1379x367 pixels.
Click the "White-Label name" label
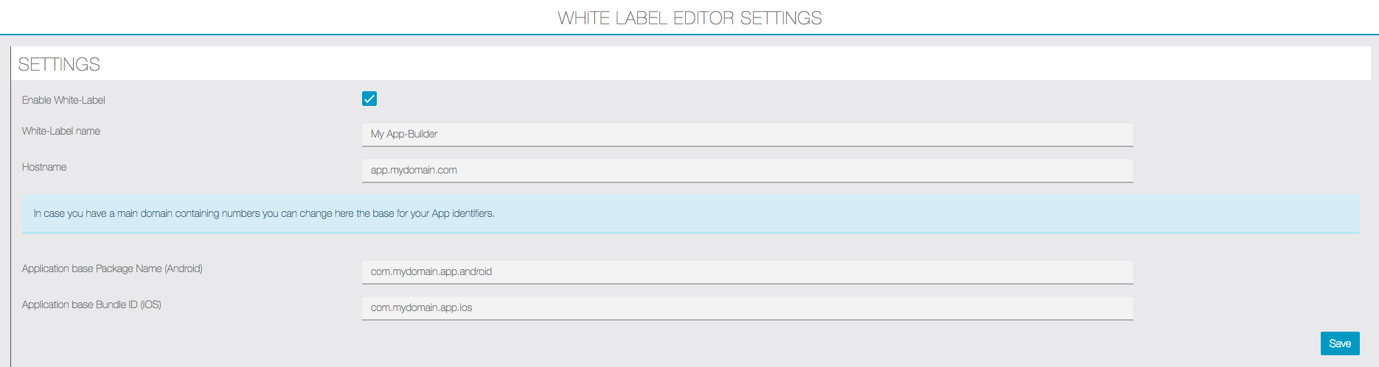tap(61, 131)
